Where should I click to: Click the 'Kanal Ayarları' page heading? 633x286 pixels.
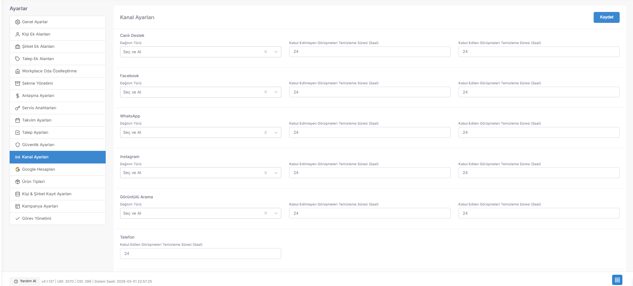137,17
